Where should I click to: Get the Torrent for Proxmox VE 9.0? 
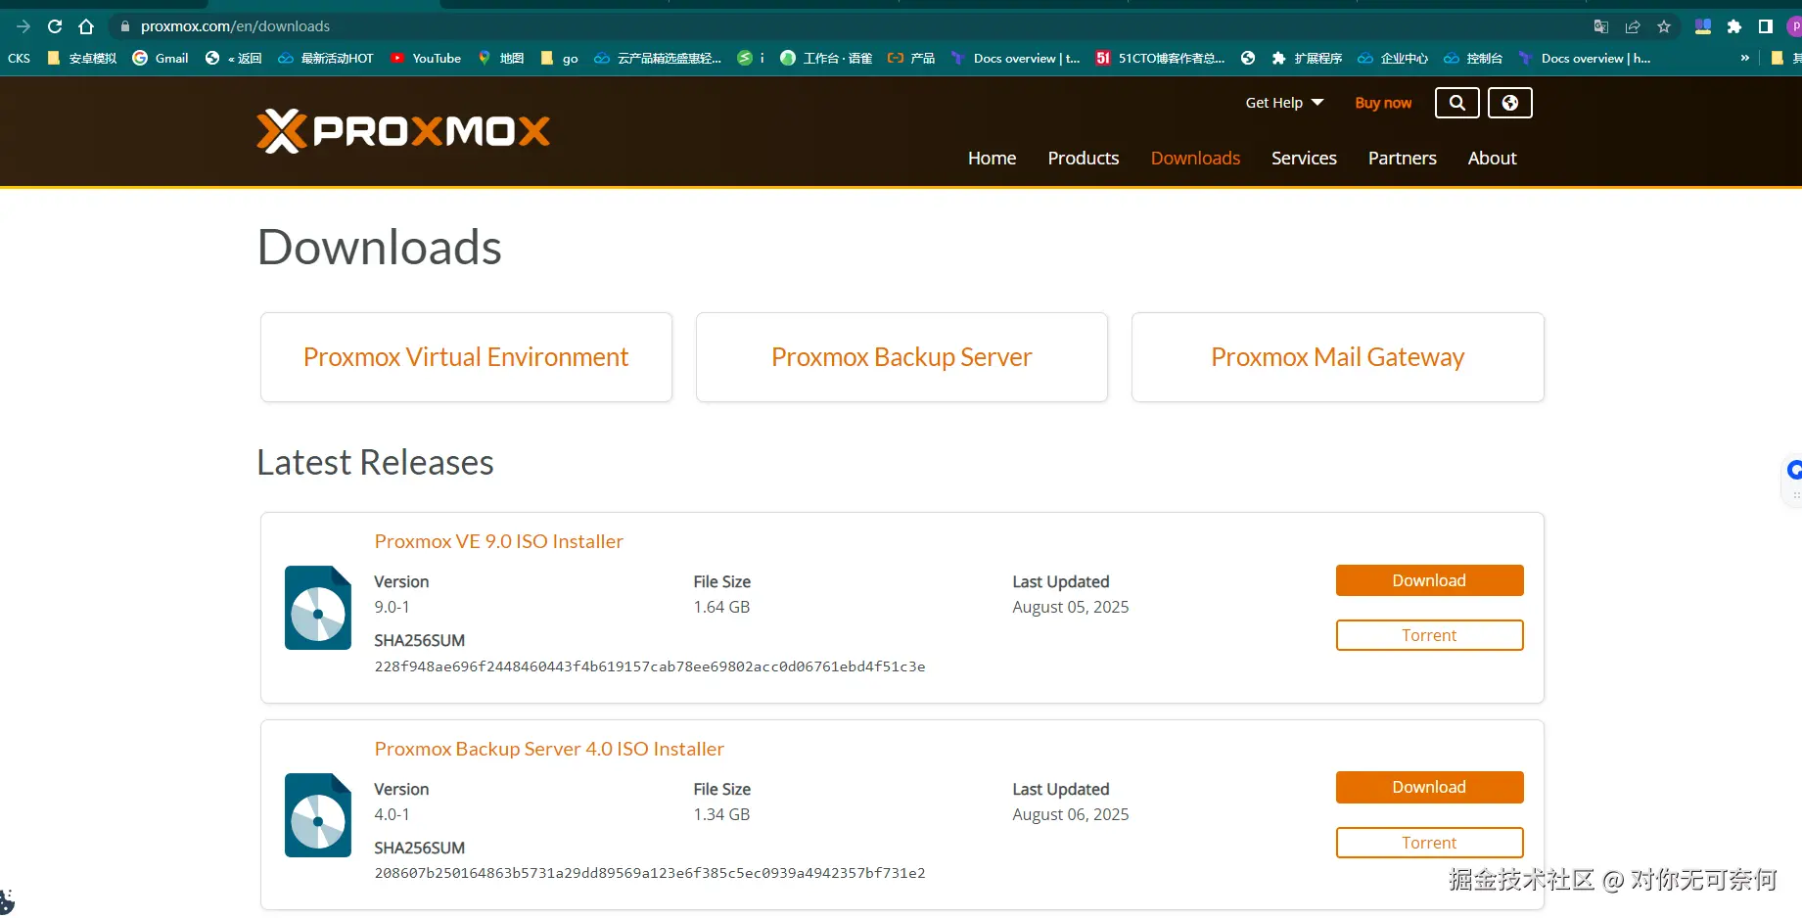point(1429,635)
